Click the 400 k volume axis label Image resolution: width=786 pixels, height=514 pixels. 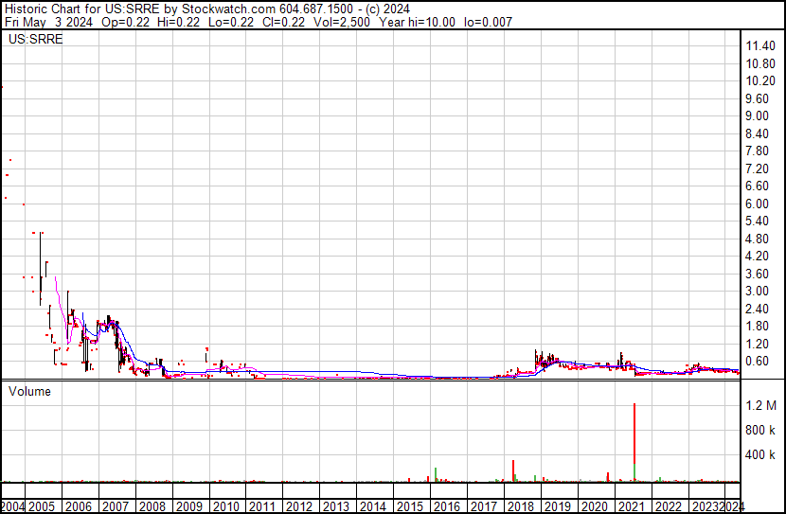point(760,455)
